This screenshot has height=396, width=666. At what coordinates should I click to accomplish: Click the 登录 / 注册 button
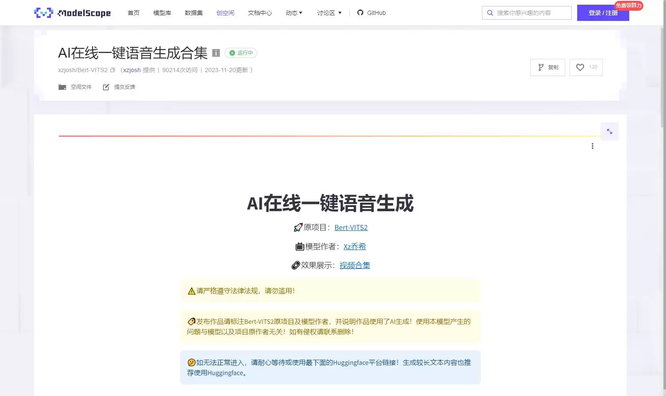603,13
